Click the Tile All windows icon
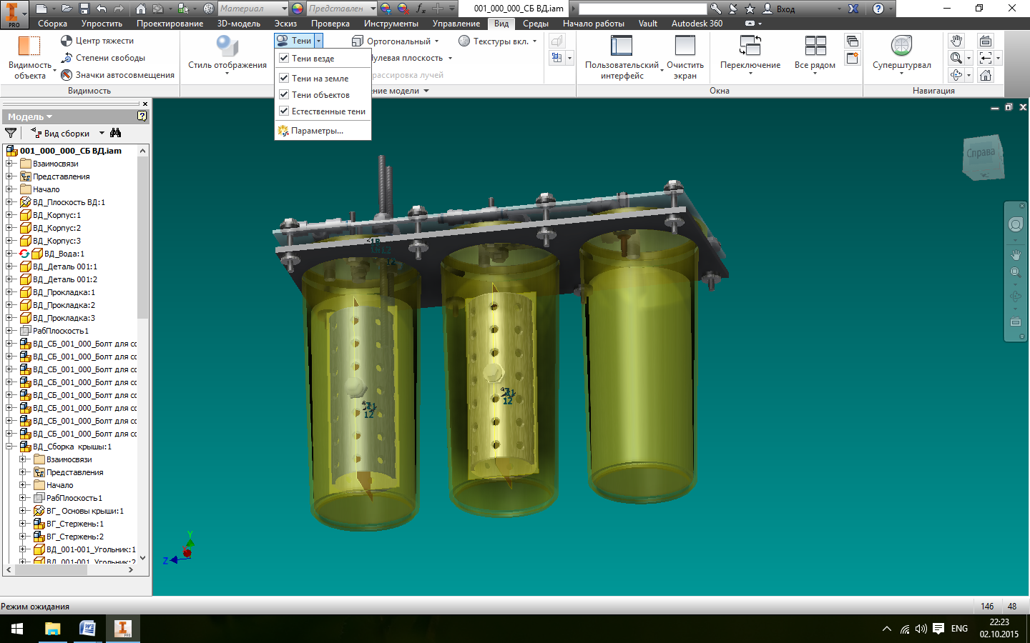This screenshot has height=643, width=1030. (815, 46)
